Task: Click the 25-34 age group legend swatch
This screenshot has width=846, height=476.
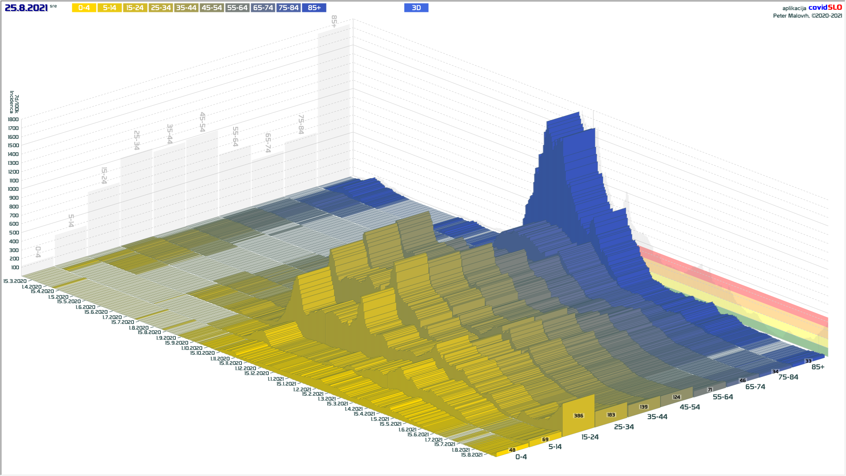Action: (x=160, y=8)
